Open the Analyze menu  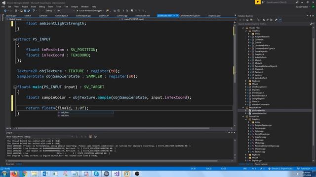tap(75, 6)
